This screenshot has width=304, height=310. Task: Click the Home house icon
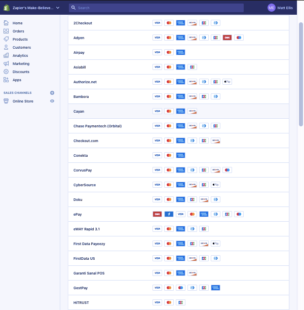pos(6,23)
